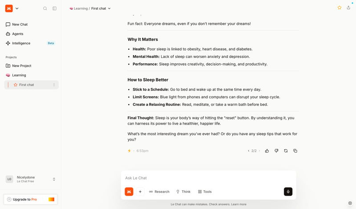Collapse sidebar with the panel icon

pyautogui.click(x=54, y=8)
